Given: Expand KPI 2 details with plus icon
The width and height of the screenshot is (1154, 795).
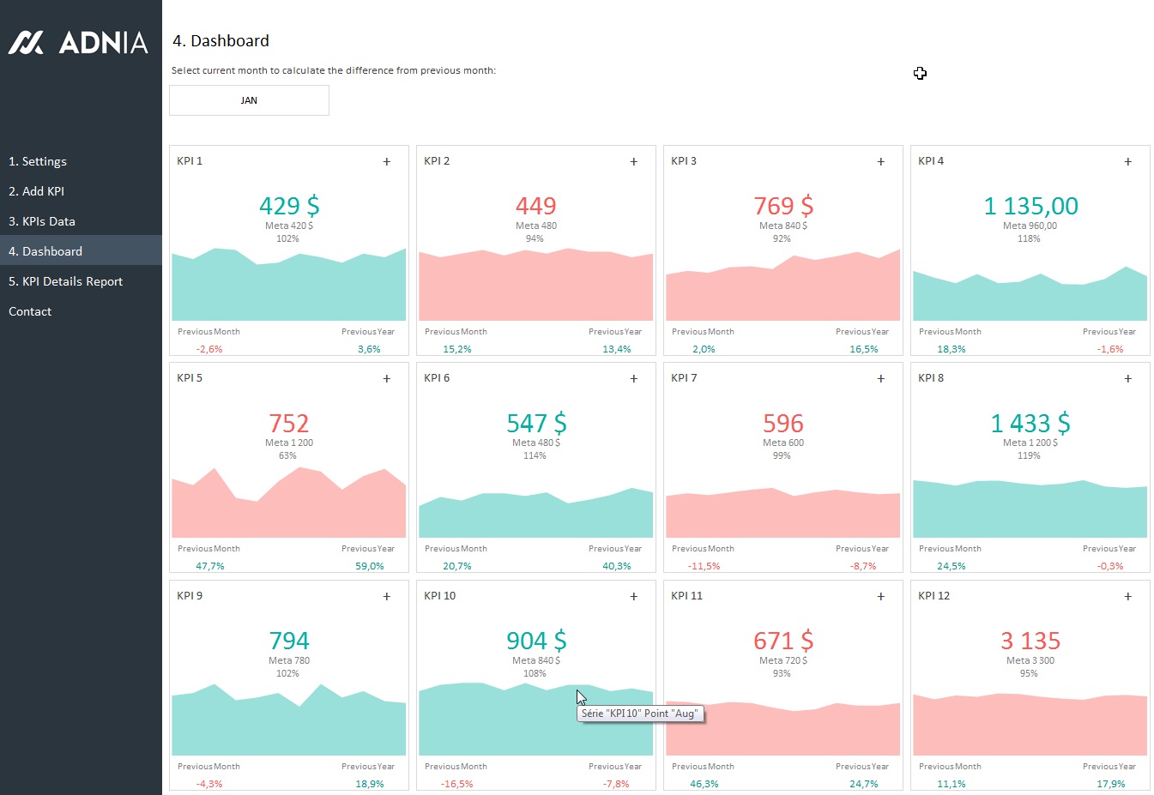Looking at the screenshot, I should click(634, 162).
